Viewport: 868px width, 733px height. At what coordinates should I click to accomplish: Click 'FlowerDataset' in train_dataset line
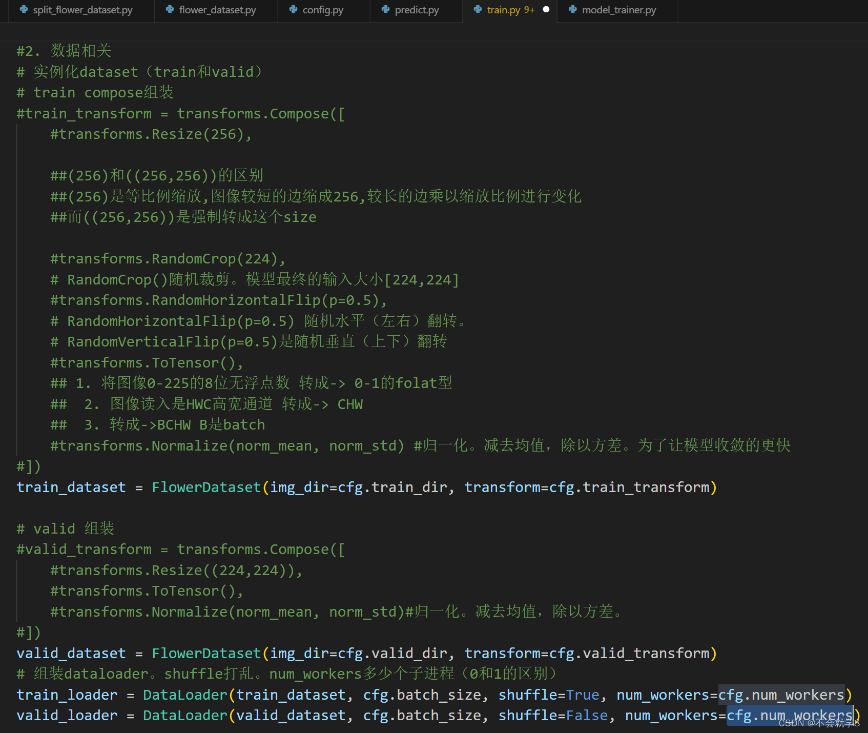coord(206,487)
